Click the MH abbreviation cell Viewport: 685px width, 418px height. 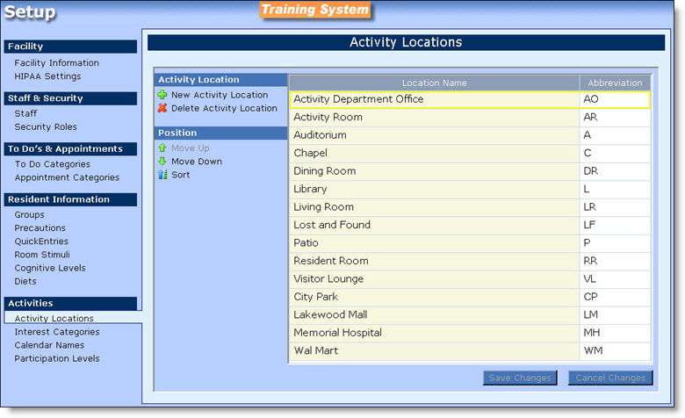tap(615, 333)
